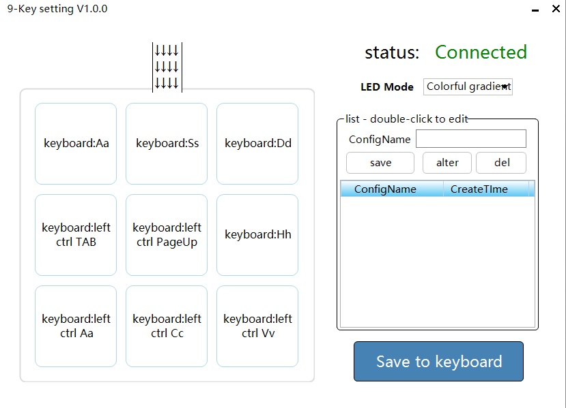Screen dimensions: 566x408
Task: Choose the left ctrl Aa key tile
Action: [76, 326]
